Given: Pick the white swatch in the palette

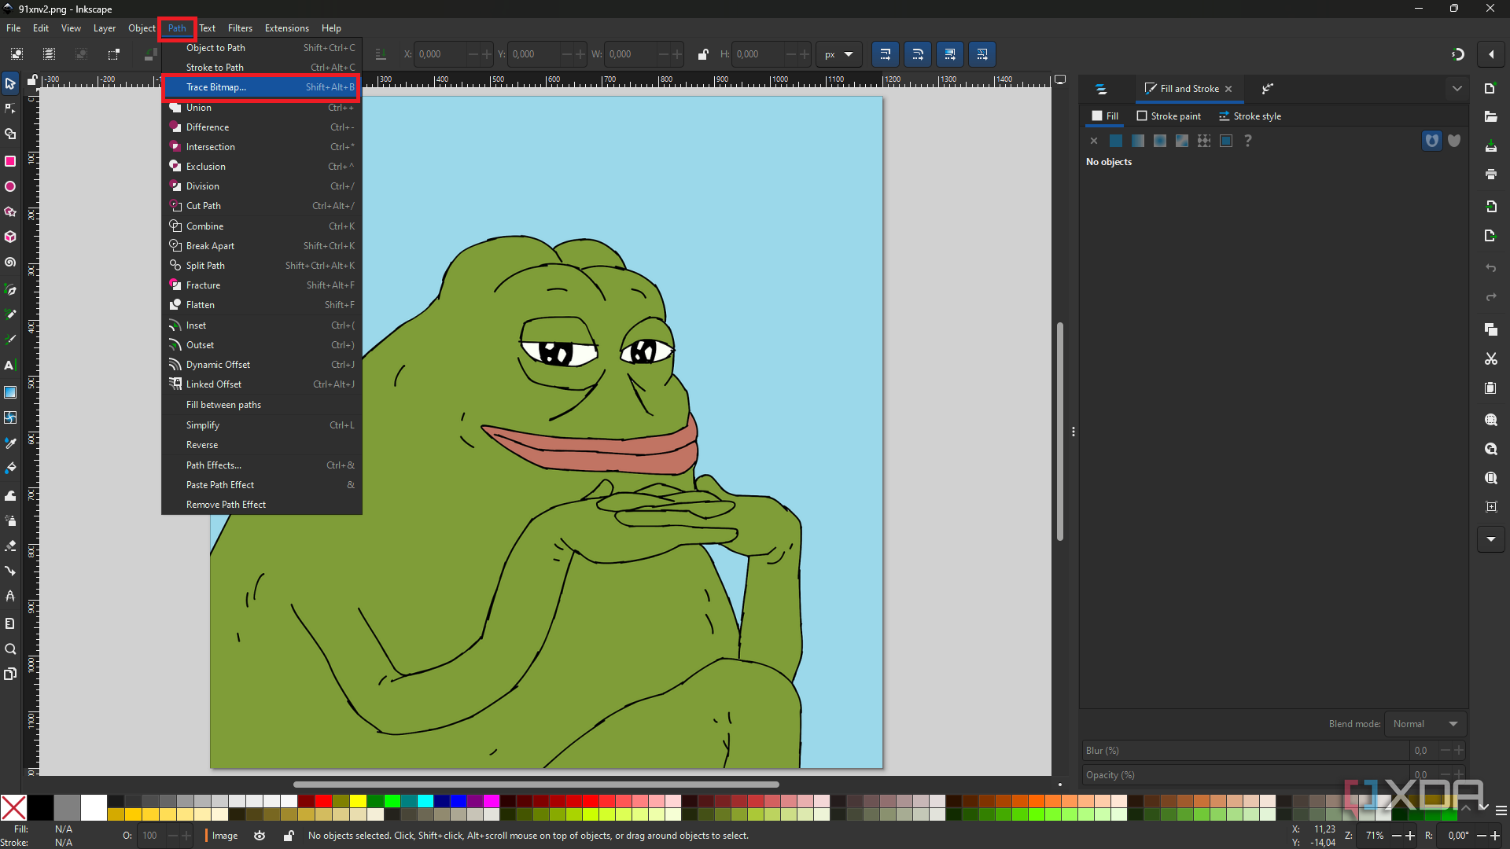Looking at the screenshot, I should coord(94,807).
